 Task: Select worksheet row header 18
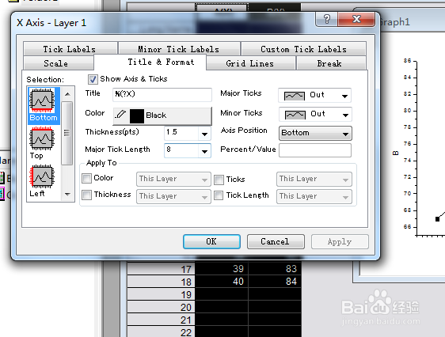(x=162, y=282)
